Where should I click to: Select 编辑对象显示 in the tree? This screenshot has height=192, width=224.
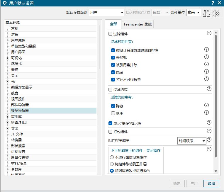22,87
